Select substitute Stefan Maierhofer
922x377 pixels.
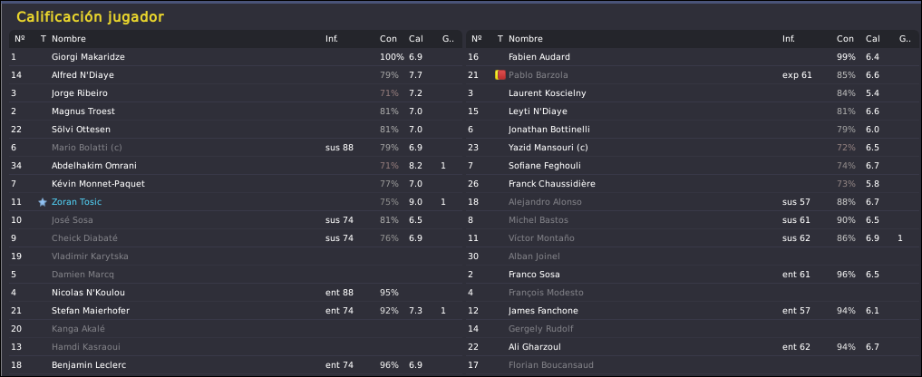(x=91, y=311)
